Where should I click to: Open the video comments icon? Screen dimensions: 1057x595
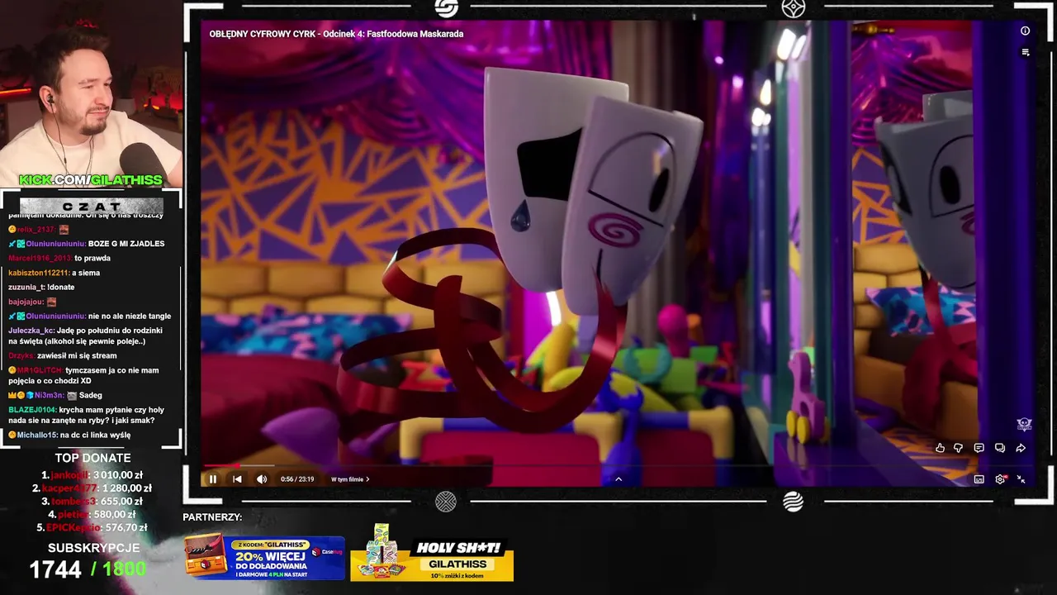[979, 448]
